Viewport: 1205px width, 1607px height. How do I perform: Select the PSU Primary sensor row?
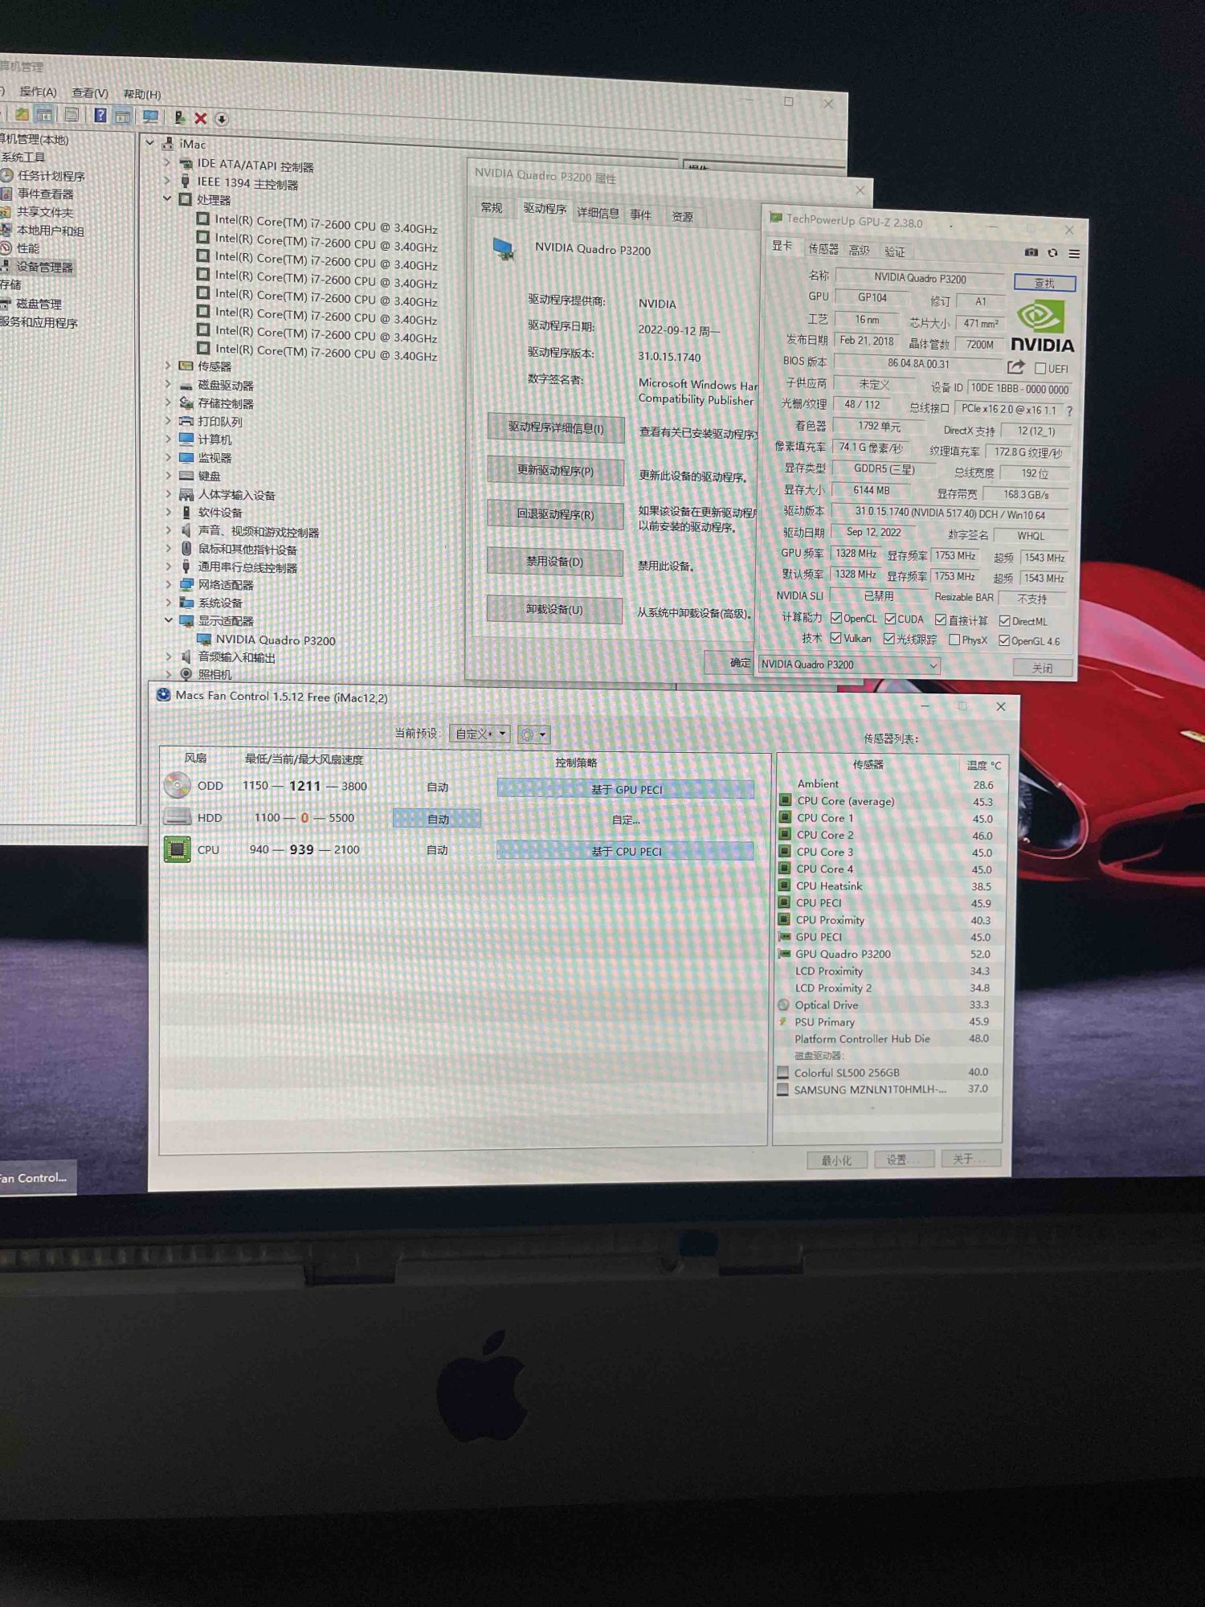point(888,1021)
